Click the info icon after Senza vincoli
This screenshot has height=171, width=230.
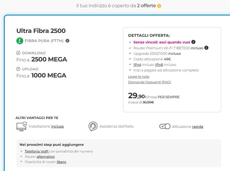(194, 42)
